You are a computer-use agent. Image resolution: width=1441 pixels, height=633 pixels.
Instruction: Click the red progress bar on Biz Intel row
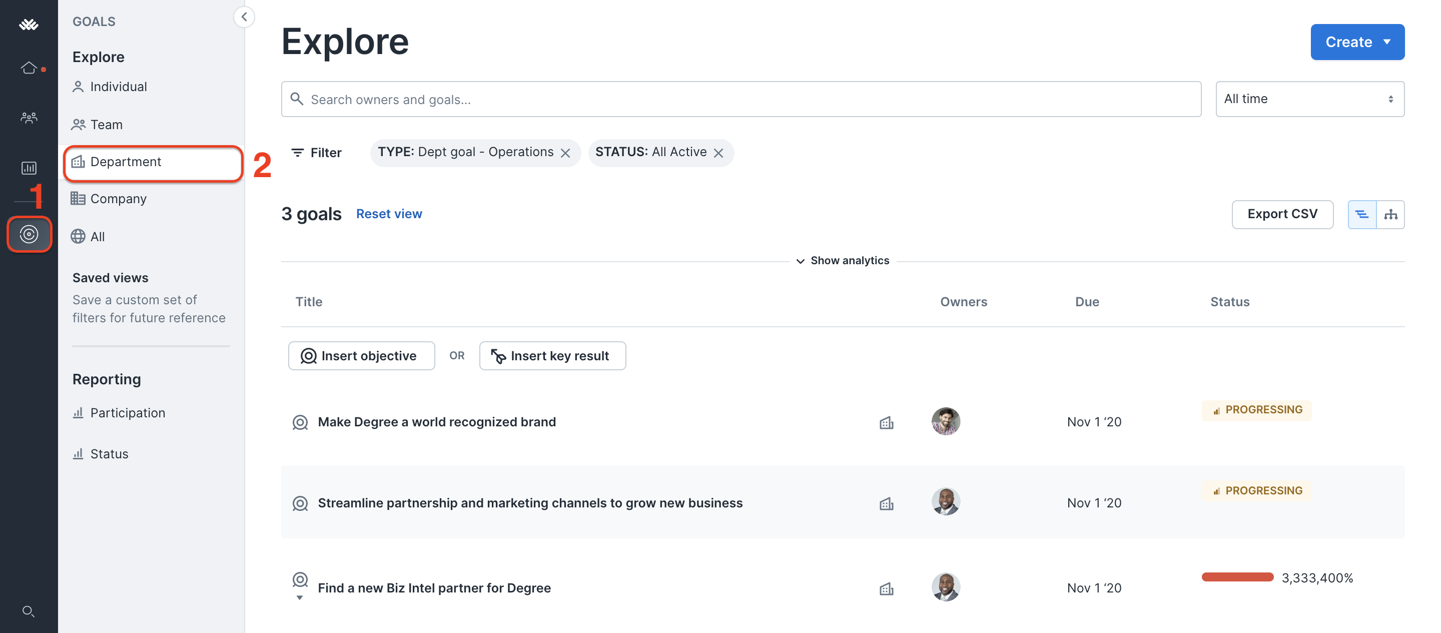click(1237, 577)
